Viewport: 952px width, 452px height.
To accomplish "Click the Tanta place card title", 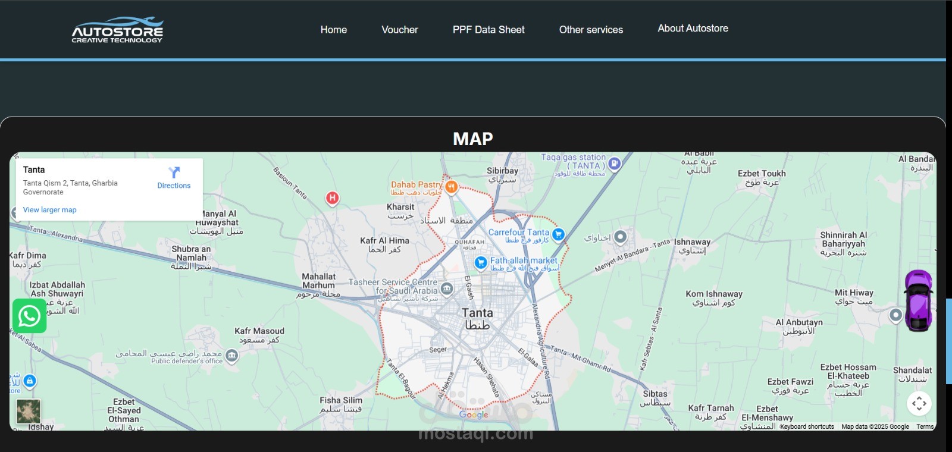I will pos(34,169).
